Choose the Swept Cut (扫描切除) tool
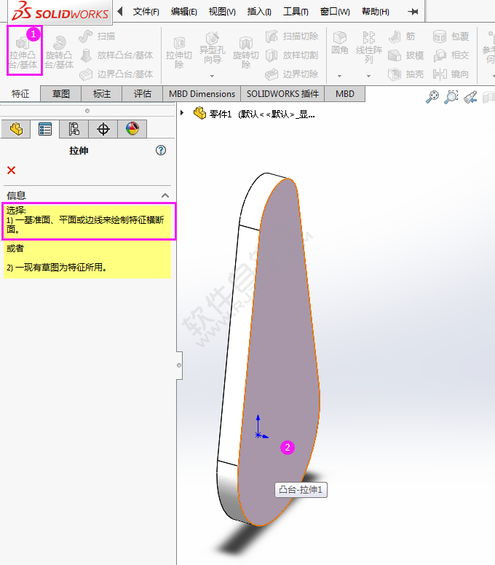The height and width of the screenshot is (565, 495). point(292,36)
